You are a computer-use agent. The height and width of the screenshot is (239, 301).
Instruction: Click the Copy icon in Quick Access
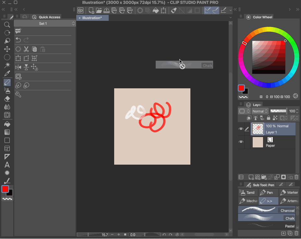tap(34, 49)
